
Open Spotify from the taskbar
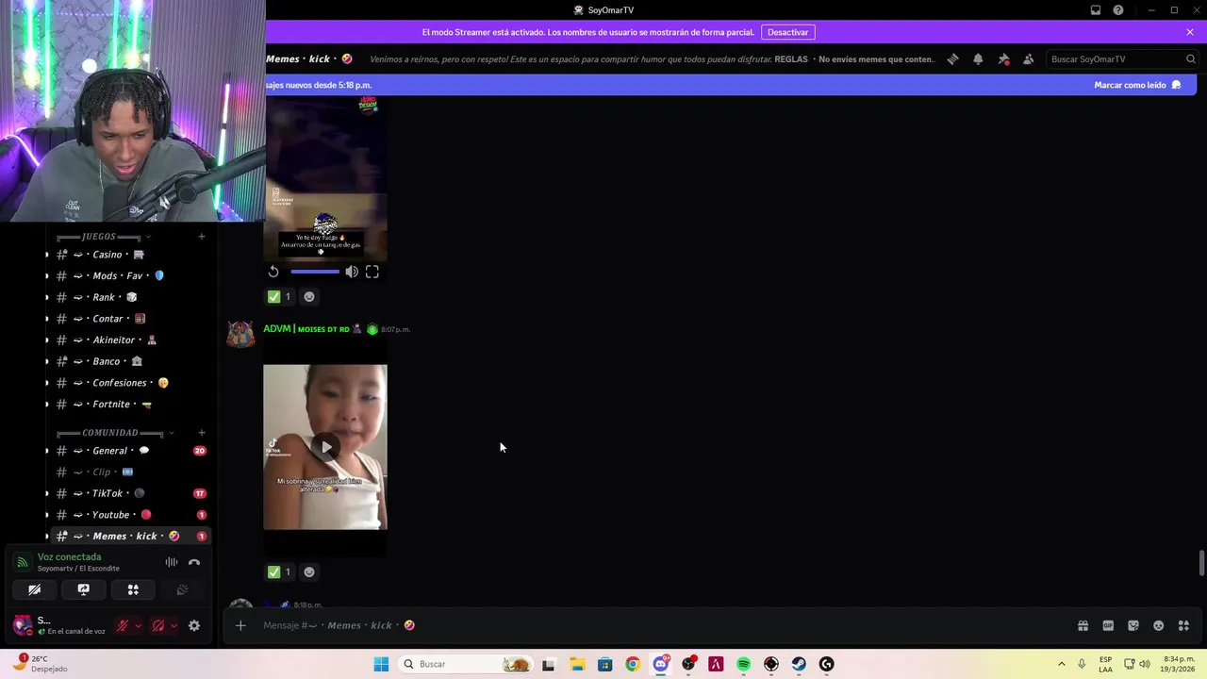(743, 664)
